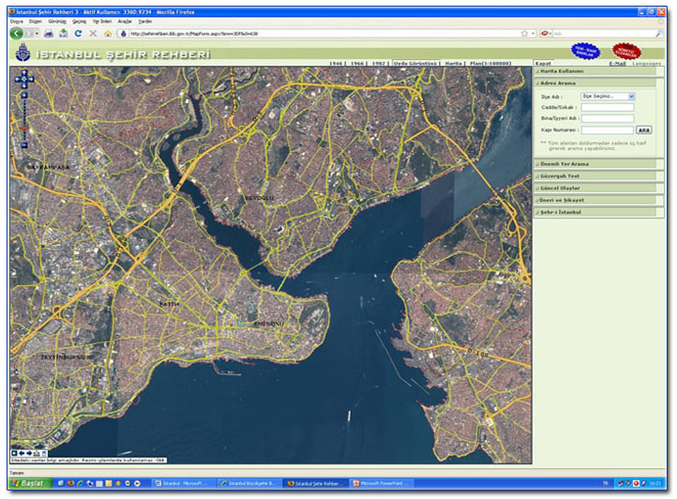
Task: Open the address bar dropdown arrow
Action: [533, 33]
